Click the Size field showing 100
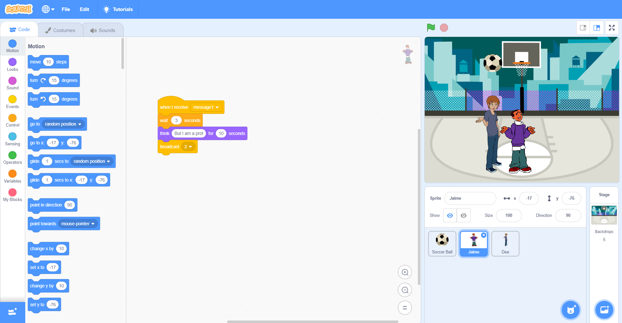Image resolution: width=622 pixels, height=323 pixels. pyautogui.click(x=509, y=216)
